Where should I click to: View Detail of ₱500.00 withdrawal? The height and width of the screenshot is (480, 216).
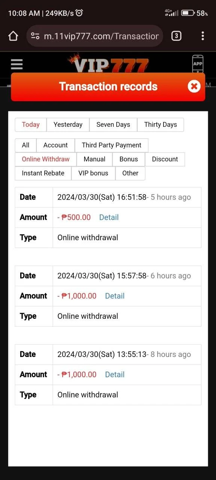pos(109,217)
